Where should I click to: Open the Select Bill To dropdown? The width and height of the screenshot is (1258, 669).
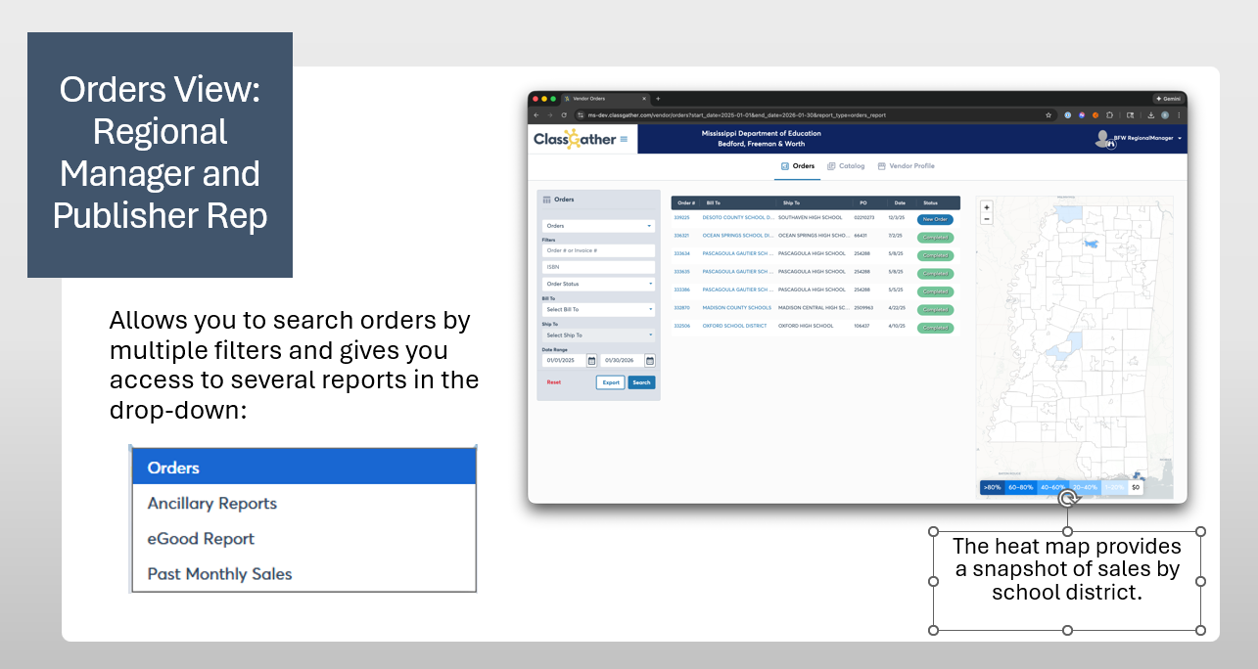598,309
